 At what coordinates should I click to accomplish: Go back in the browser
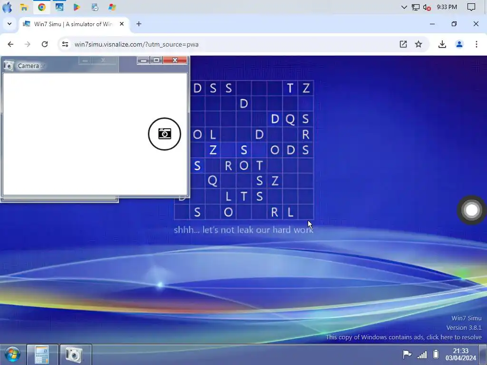(10, 44)
